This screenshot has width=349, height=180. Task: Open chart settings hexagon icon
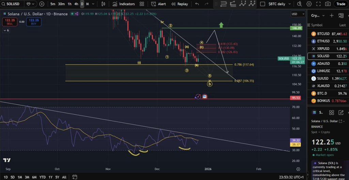309,4
